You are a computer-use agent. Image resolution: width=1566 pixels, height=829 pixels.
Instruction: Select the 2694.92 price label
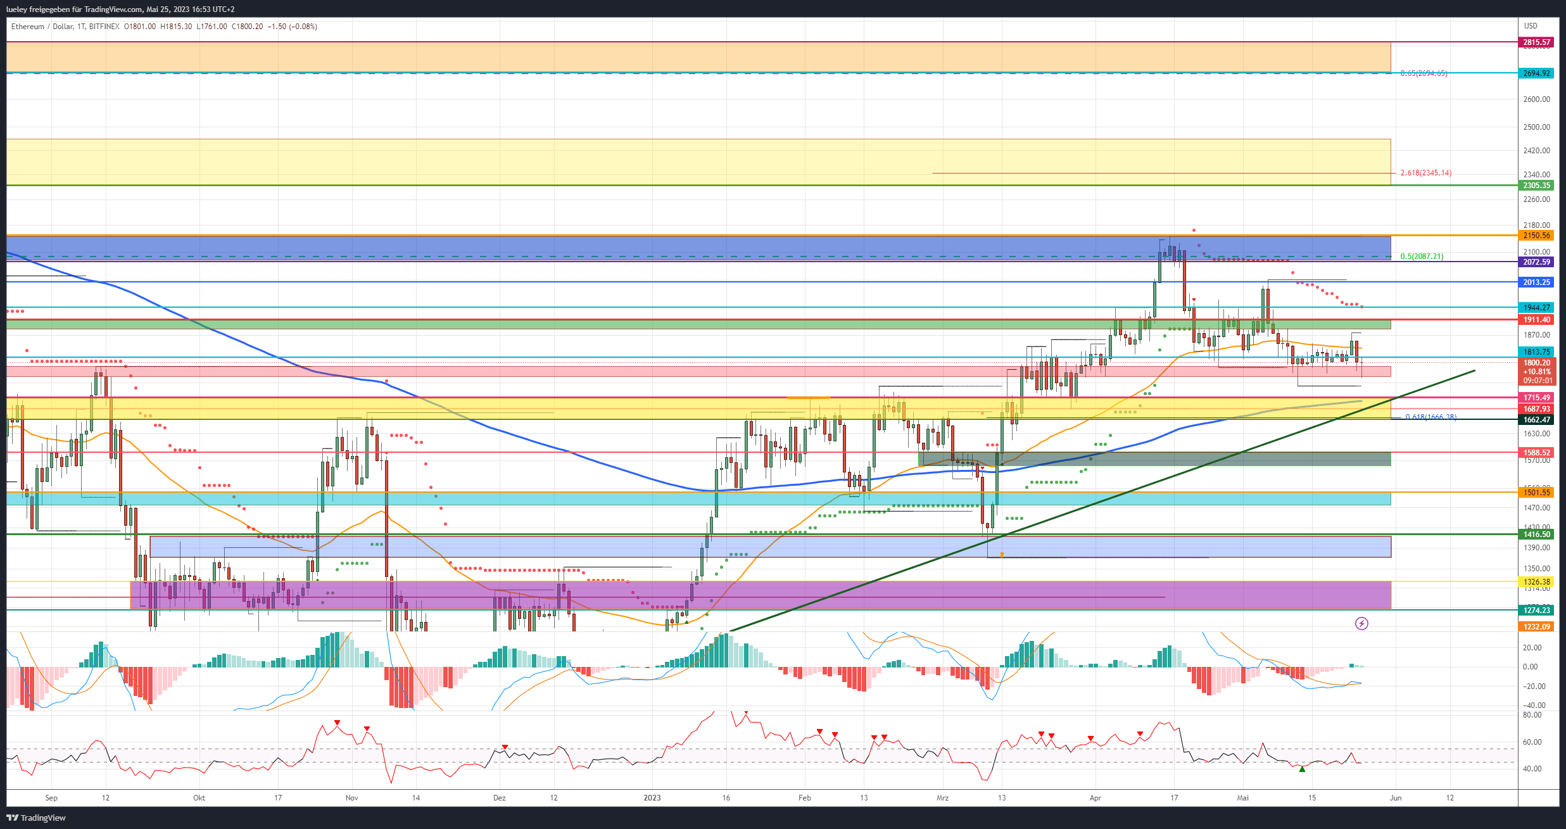pyautogui.click(x=1536, y=73)
